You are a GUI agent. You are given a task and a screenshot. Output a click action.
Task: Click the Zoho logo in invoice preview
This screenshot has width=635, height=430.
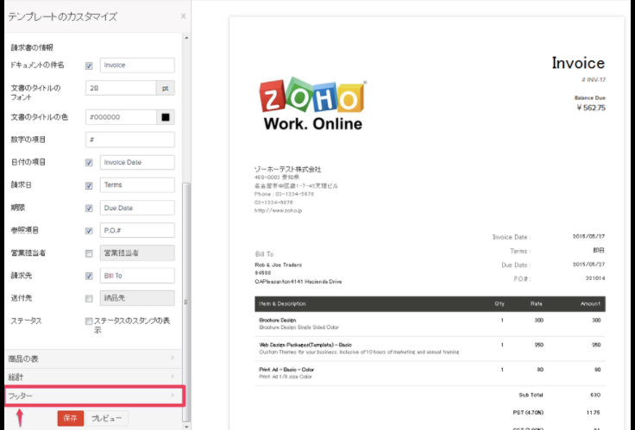click(x=312, y=104)
